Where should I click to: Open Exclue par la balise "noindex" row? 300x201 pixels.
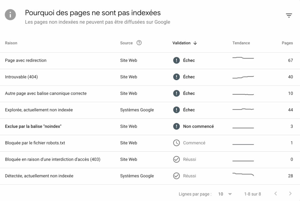pyautogui.click(x=33, y=127)
